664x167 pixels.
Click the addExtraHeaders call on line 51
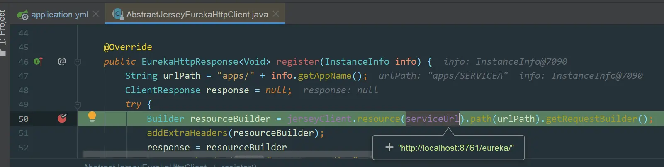(x=187, y=133)
